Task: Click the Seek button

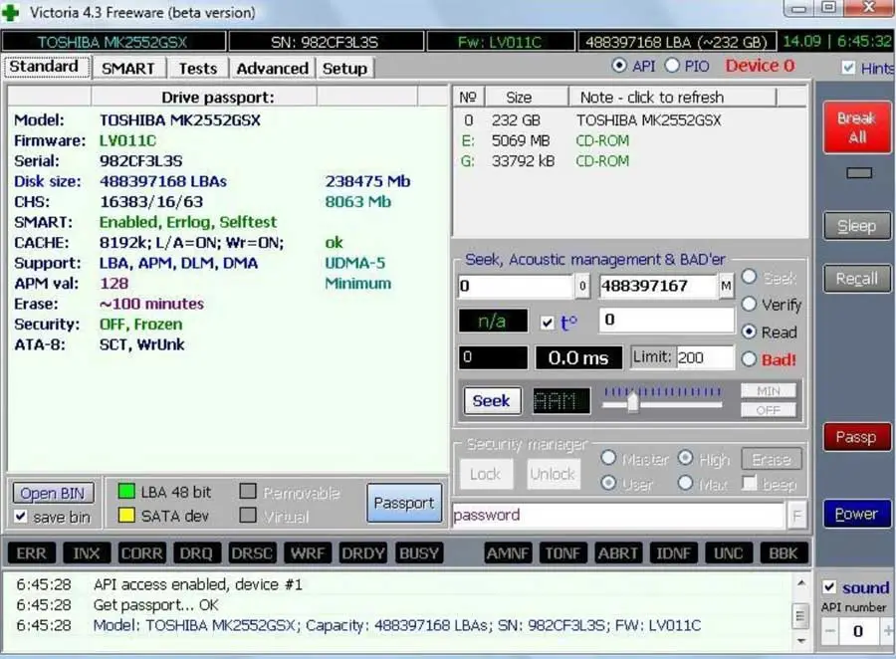Action: point(492,400)
